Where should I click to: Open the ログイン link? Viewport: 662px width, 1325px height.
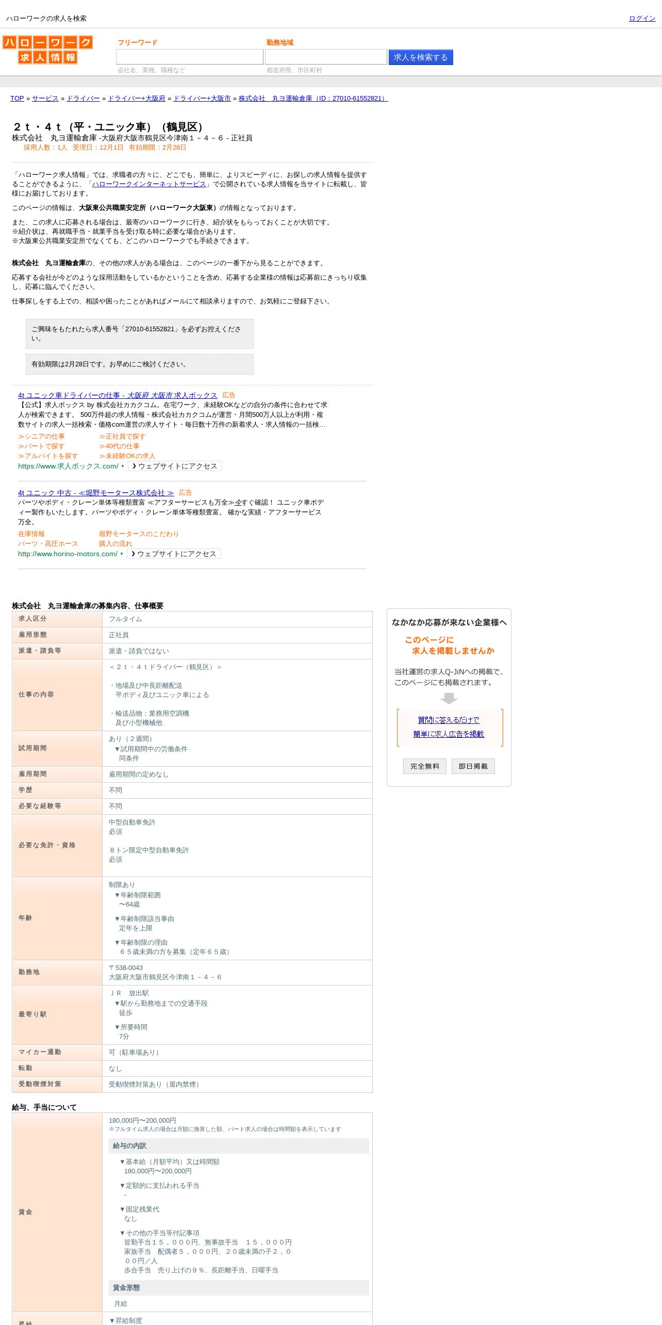642,19
